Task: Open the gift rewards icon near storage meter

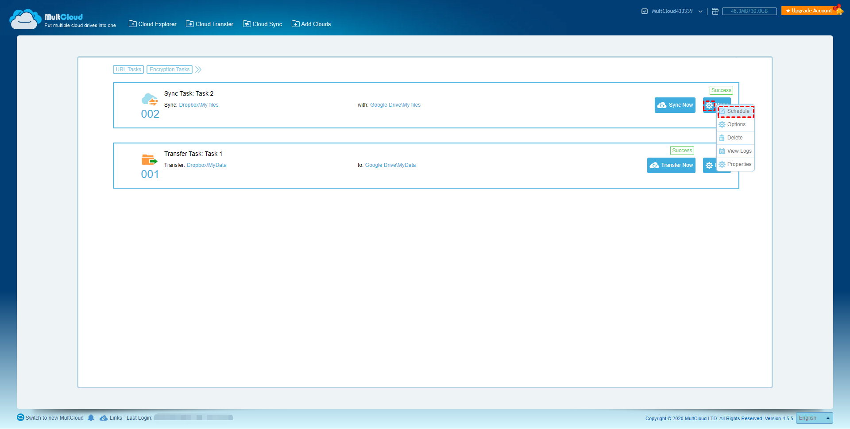Action: click(715, 11)
